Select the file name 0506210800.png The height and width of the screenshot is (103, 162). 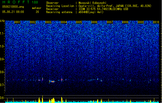point(13,7)
